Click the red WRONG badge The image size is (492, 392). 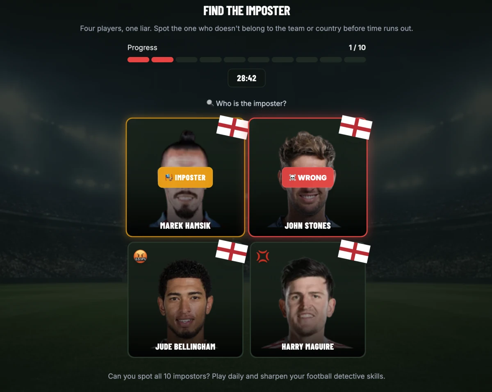(x=308, y=178)
